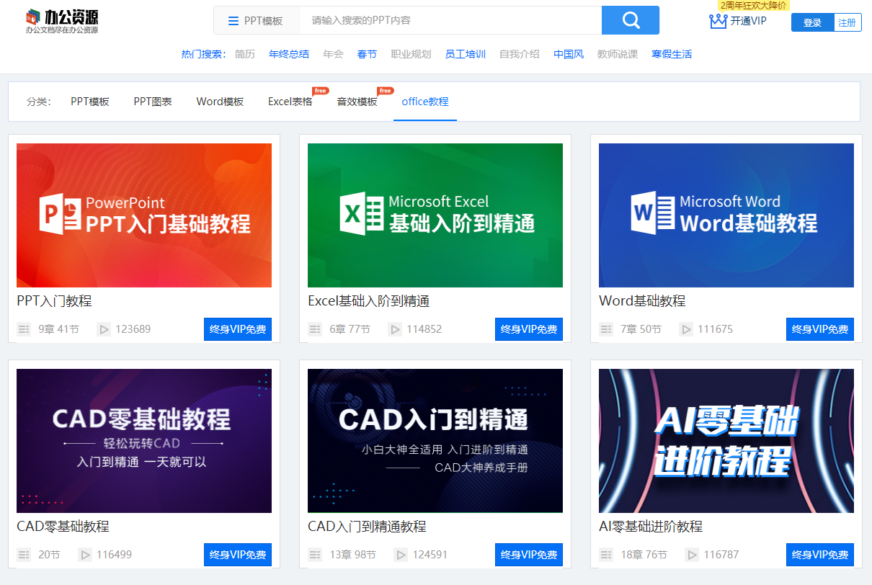Select the PPT模板 category tab
The height and width of the screenshot is (585, 872).
90,102
